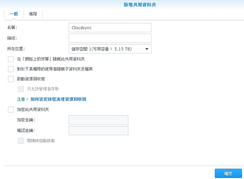The image size is (244, 179).
Task: Click the 加密金鑰 input box
Action: coord(98,120)
